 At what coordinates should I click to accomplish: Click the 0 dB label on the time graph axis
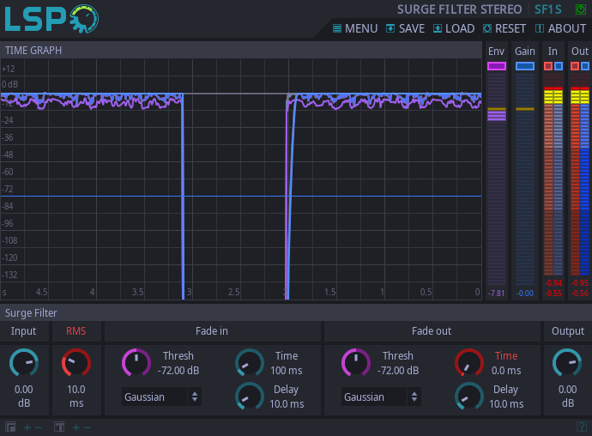pyautogui.click(x=9, y=84)
